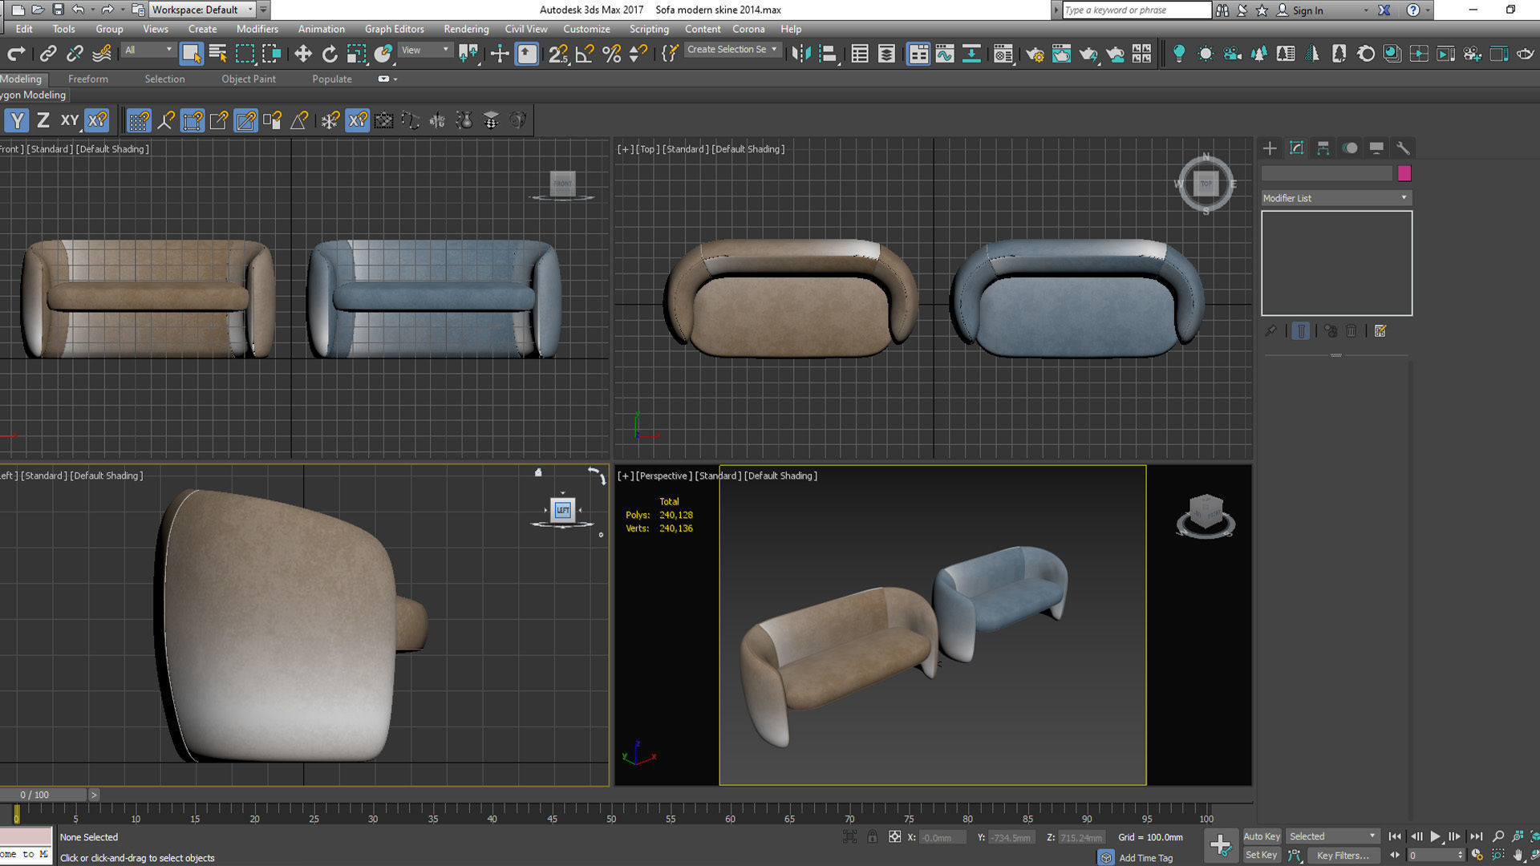Select the Select and Move tool
Image resolution: width=1540 pixels, height=866 pixels.
point(302,54)
